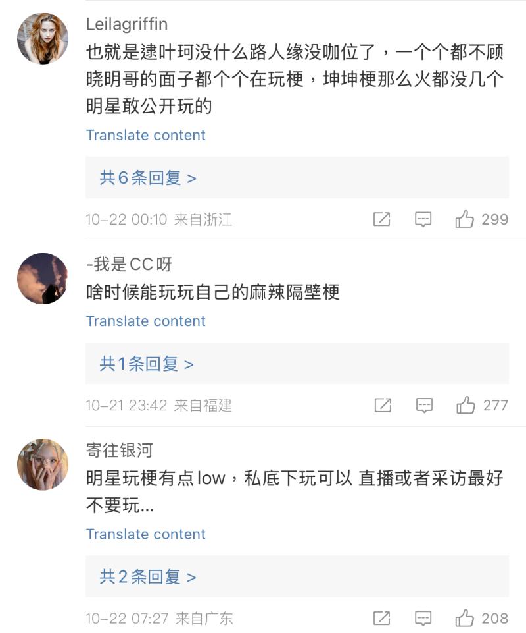
Task: Repost 寄往银河's comment
Action: coord(381,618)
